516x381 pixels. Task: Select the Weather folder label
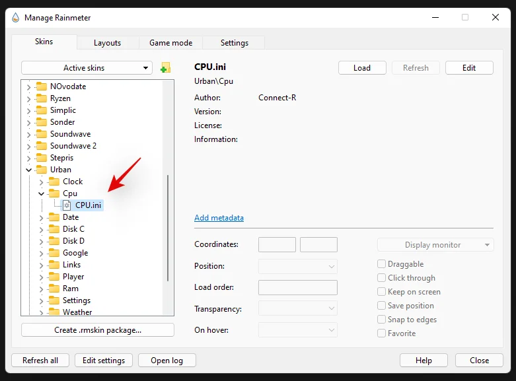tap(77, 312)
